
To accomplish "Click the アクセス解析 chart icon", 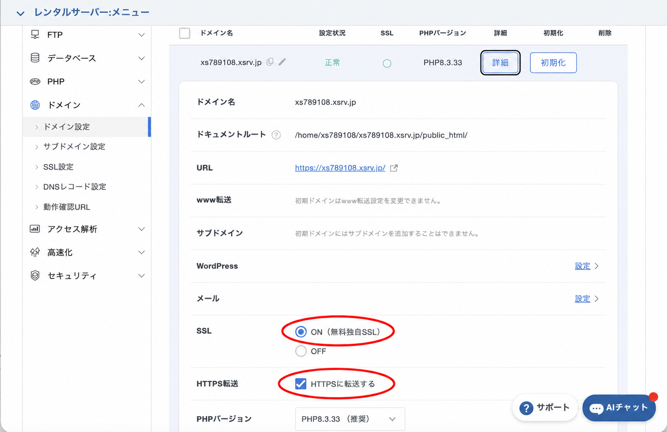I will (x=35, y=229).
